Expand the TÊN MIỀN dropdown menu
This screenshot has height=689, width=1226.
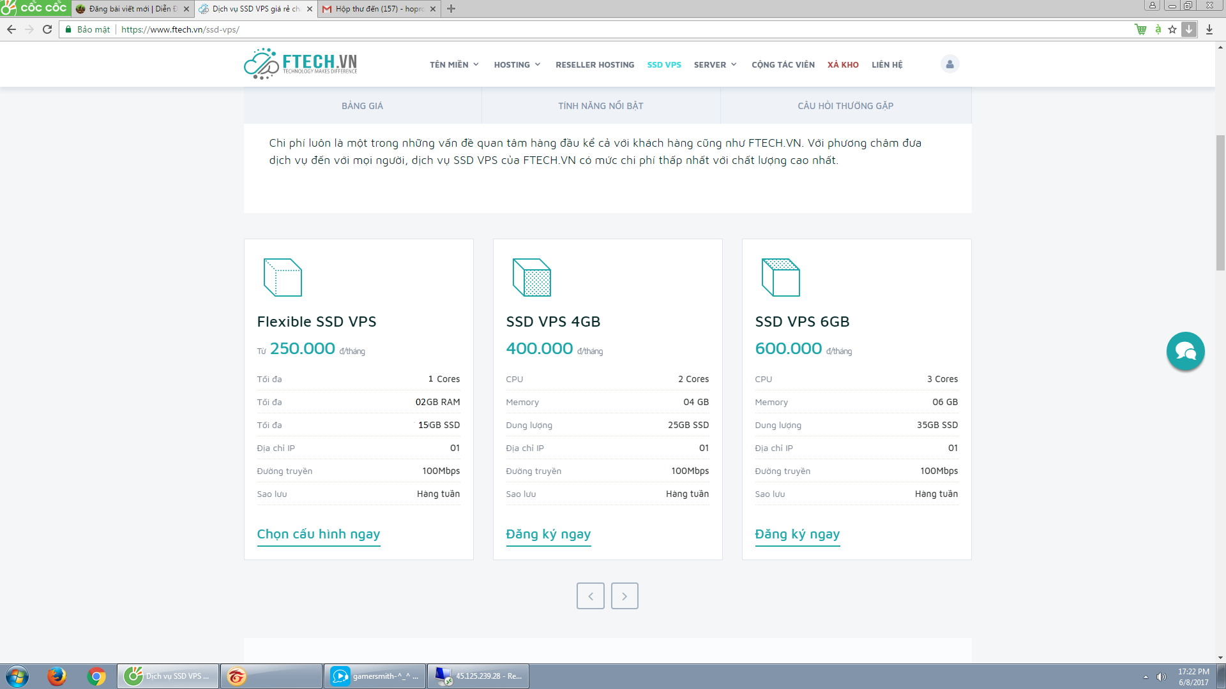coord(454,64)
